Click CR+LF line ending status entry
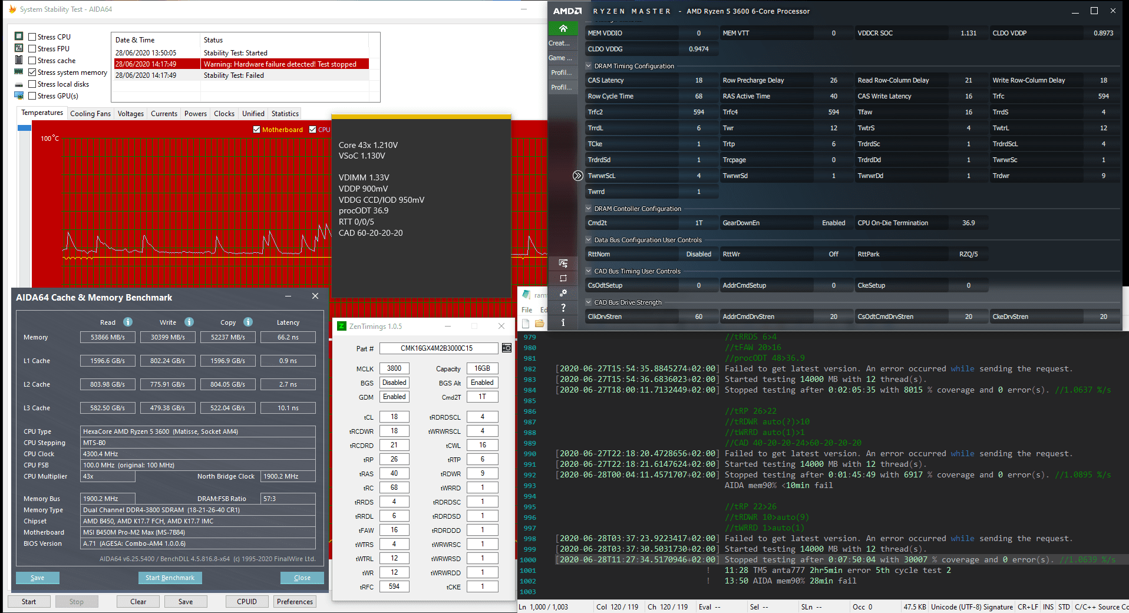Screen dimensions: 1129x613 pyautogui.click(x=1028, y=607)
